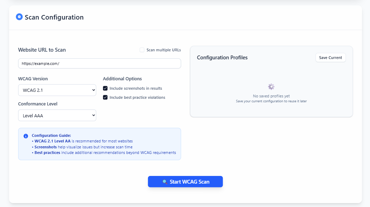
Task: Open the WCAG Version dropdown
Action: coord(57,90)
